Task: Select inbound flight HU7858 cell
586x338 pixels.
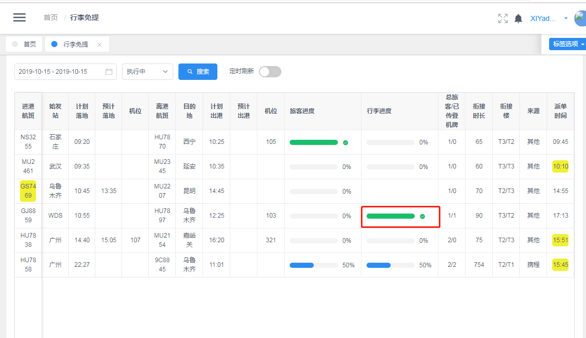Action: coord(28,265)
